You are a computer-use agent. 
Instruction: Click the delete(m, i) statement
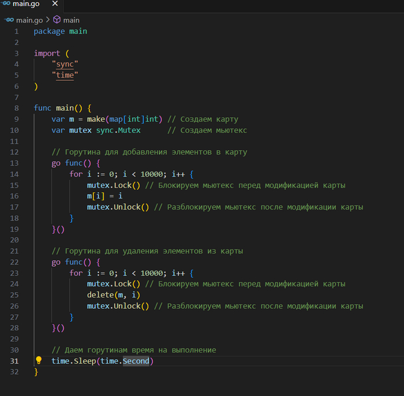click(113, 295)
